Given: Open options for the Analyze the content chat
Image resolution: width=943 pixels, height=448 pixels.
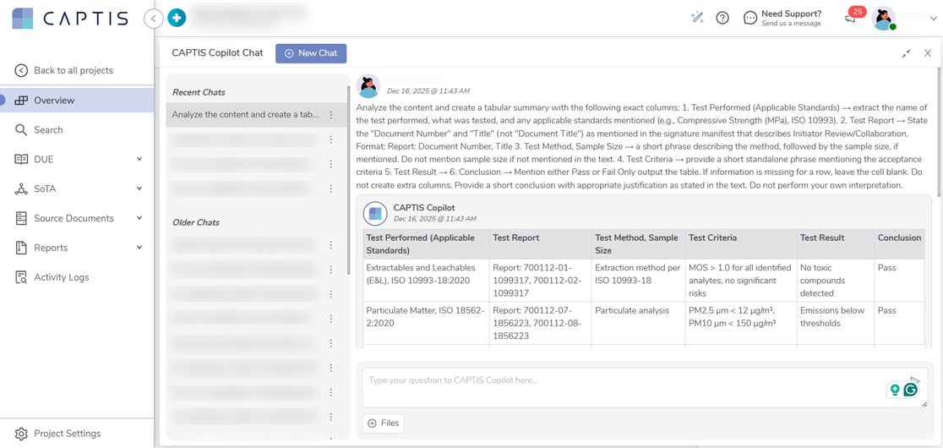Looking at the screenshot, I should point(331,115).
